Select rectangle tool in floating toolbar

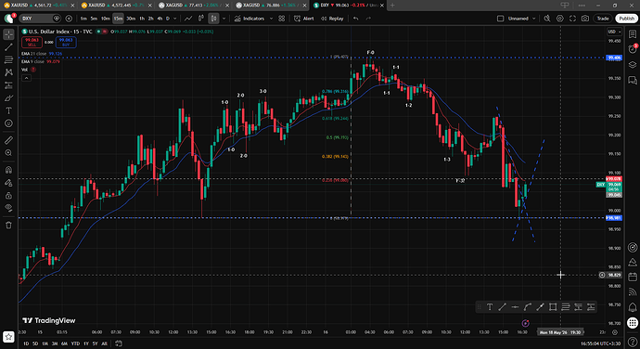point(553,307)
